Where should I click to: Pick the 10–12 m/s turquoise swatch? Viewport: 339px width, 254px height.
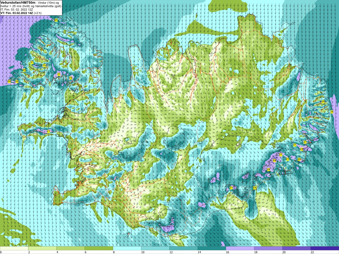coord(155,248)
